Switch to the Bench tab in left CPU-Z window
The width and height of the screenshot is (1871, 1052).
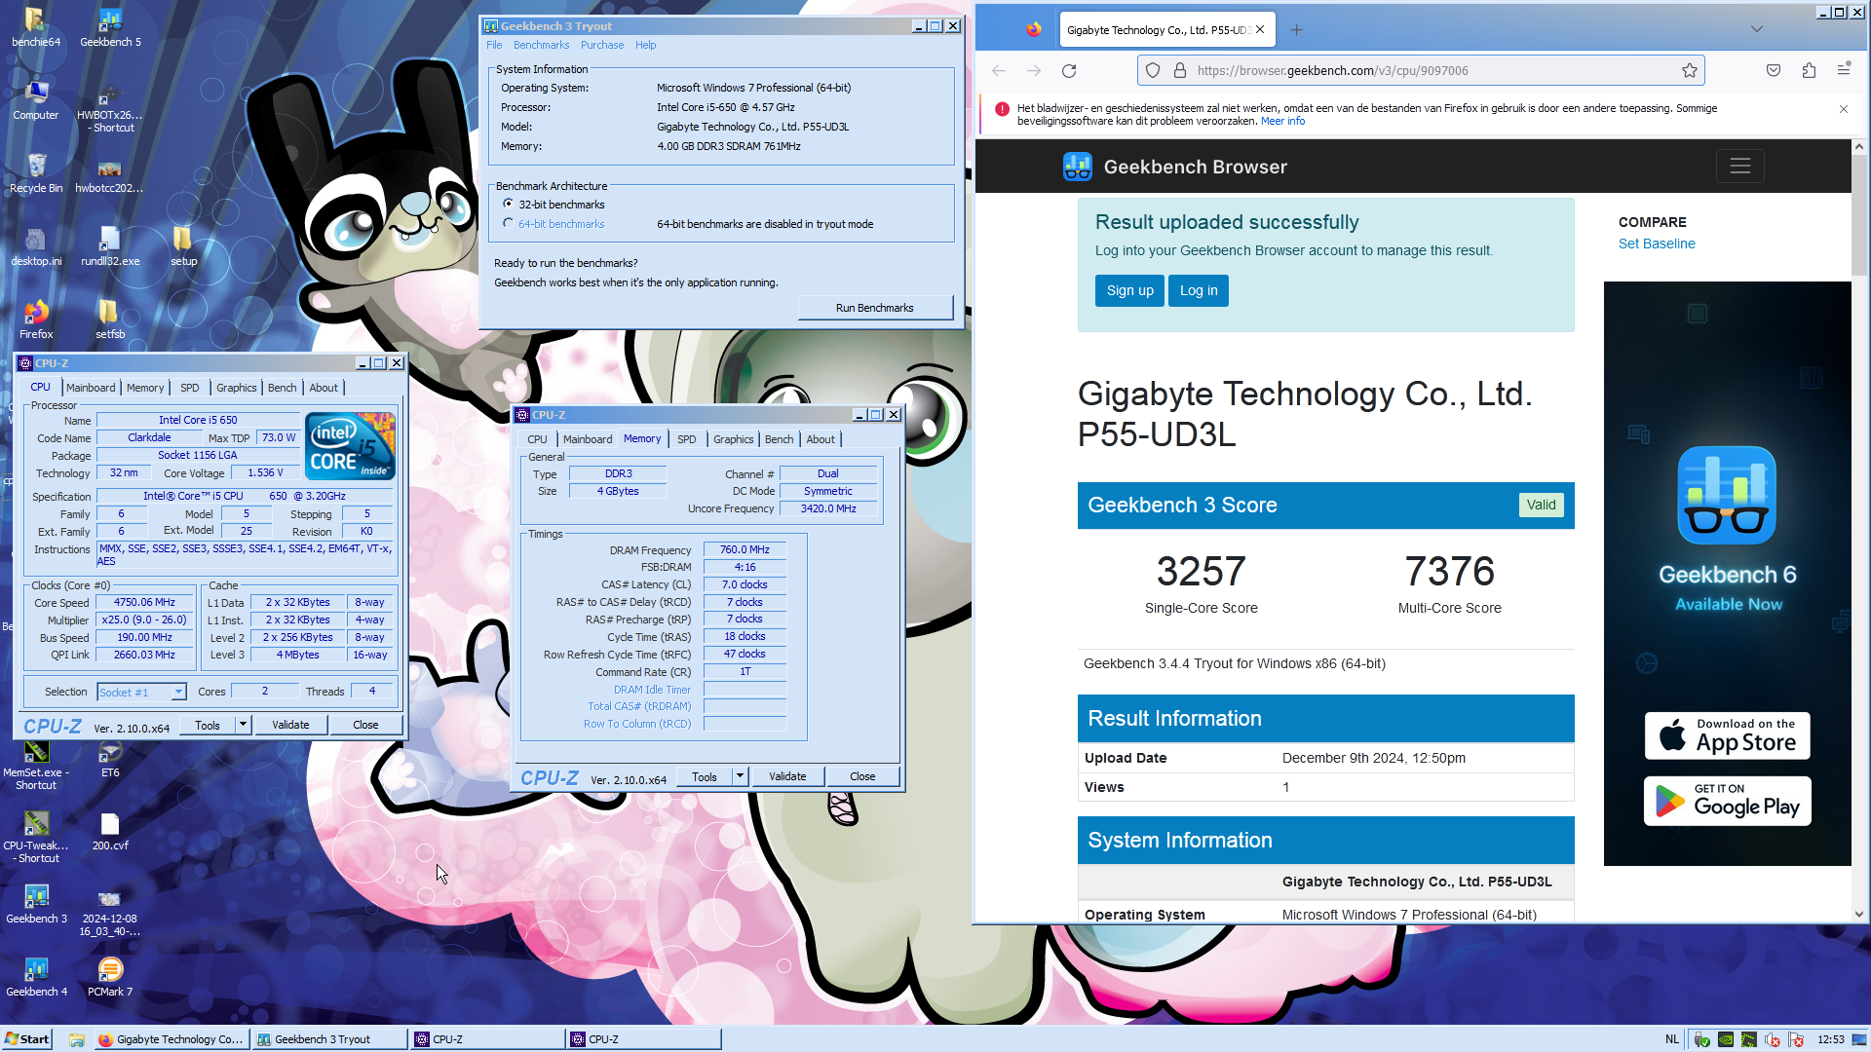pyautogui.click(x=282, y=388)
